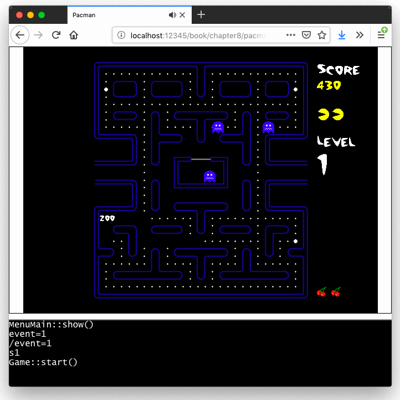Viewport: 400px width, 400px height.
Task: Click the first Pacman life icon
Action: point(323,114)
